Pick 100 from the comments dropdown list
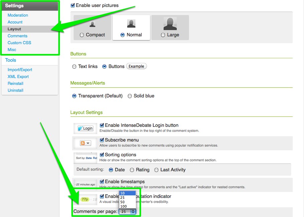The width and height of the screenshot is (304, 217). pyautogui.click(x=123, y=206)
